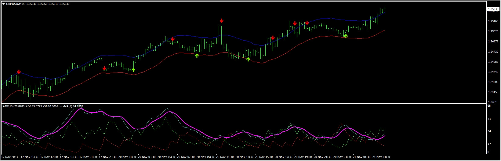Click the 17 Nov 2023 date label
Image resolution: width=501 pixels, height=161 pixels.
click(x=10, y=157)
